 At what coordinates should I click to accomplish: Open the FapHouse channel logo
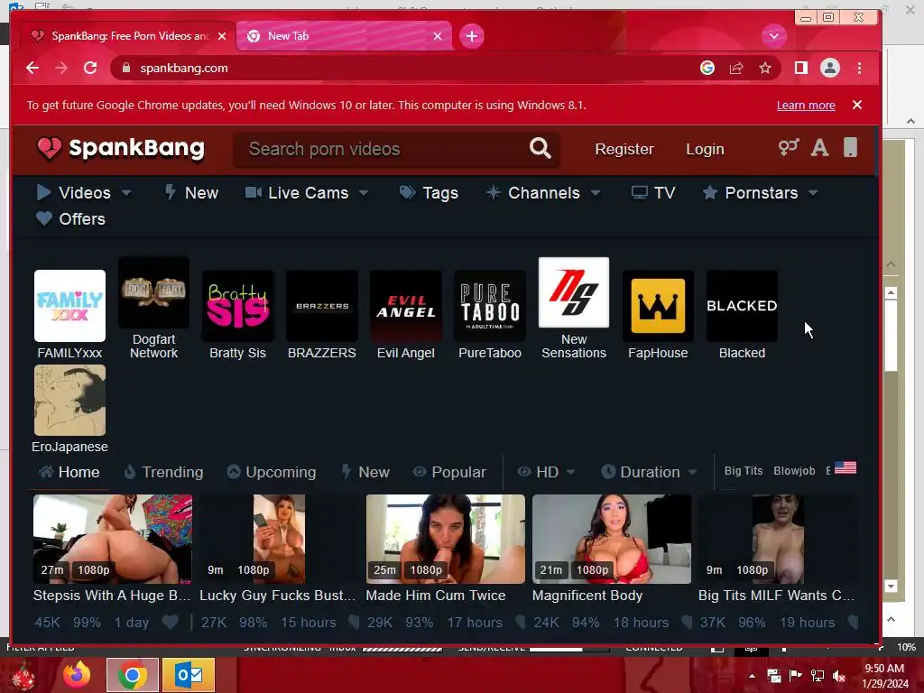coord(658,306)
